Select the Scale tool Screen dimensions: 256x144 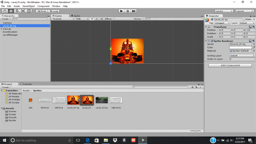[x=23, y=11]
